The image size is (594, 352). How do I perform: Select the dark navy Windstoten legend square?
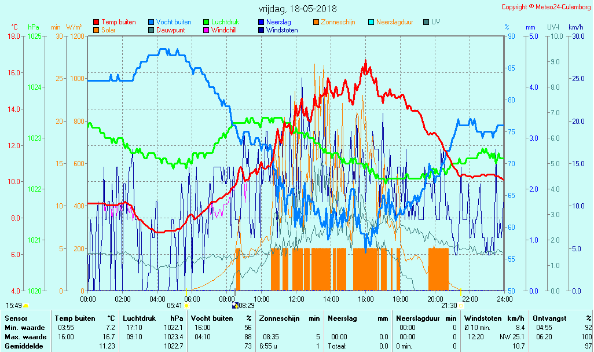tap(261, 30)
